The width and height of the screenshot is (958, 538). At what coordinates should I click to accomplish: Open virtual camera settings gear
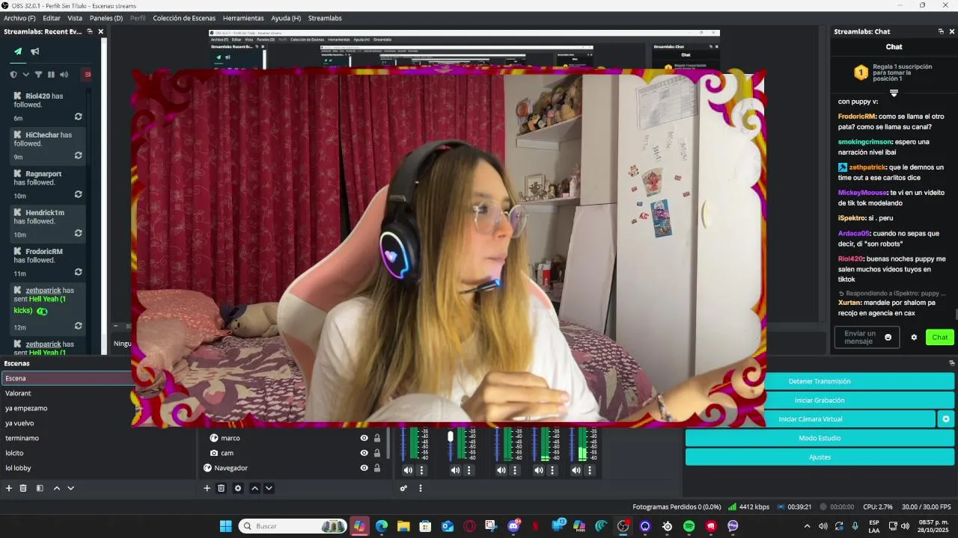tap(946, 419)
